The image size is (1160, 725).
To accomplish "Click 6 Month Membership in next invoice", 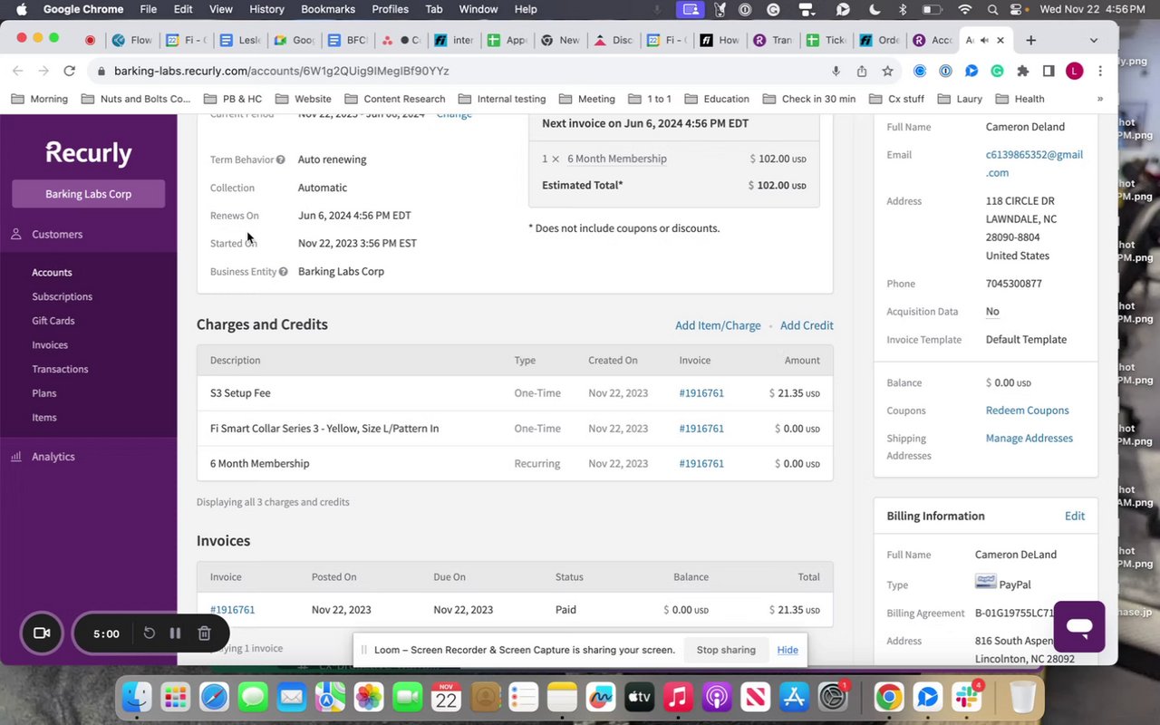I will [616, 159].
